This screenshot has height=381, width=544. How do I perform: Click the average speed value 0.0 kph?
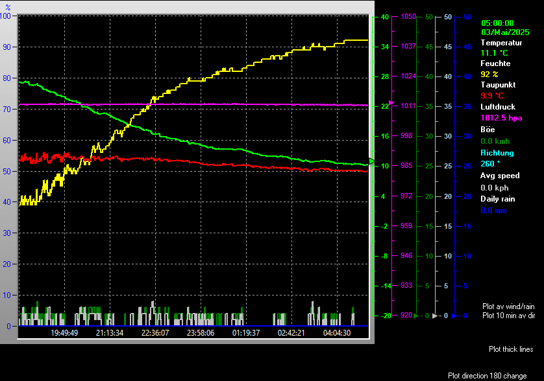point(495,188)
